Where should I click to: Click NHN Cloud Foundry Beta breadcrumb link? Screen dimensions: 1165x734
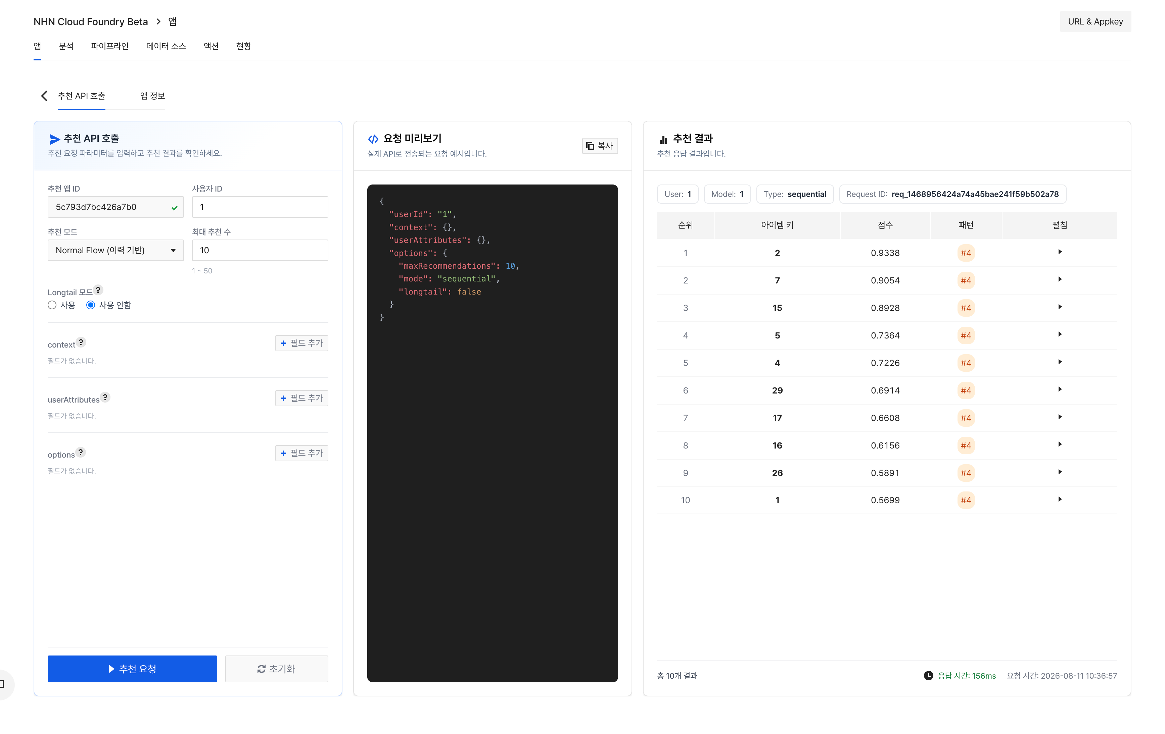[90, 21]
